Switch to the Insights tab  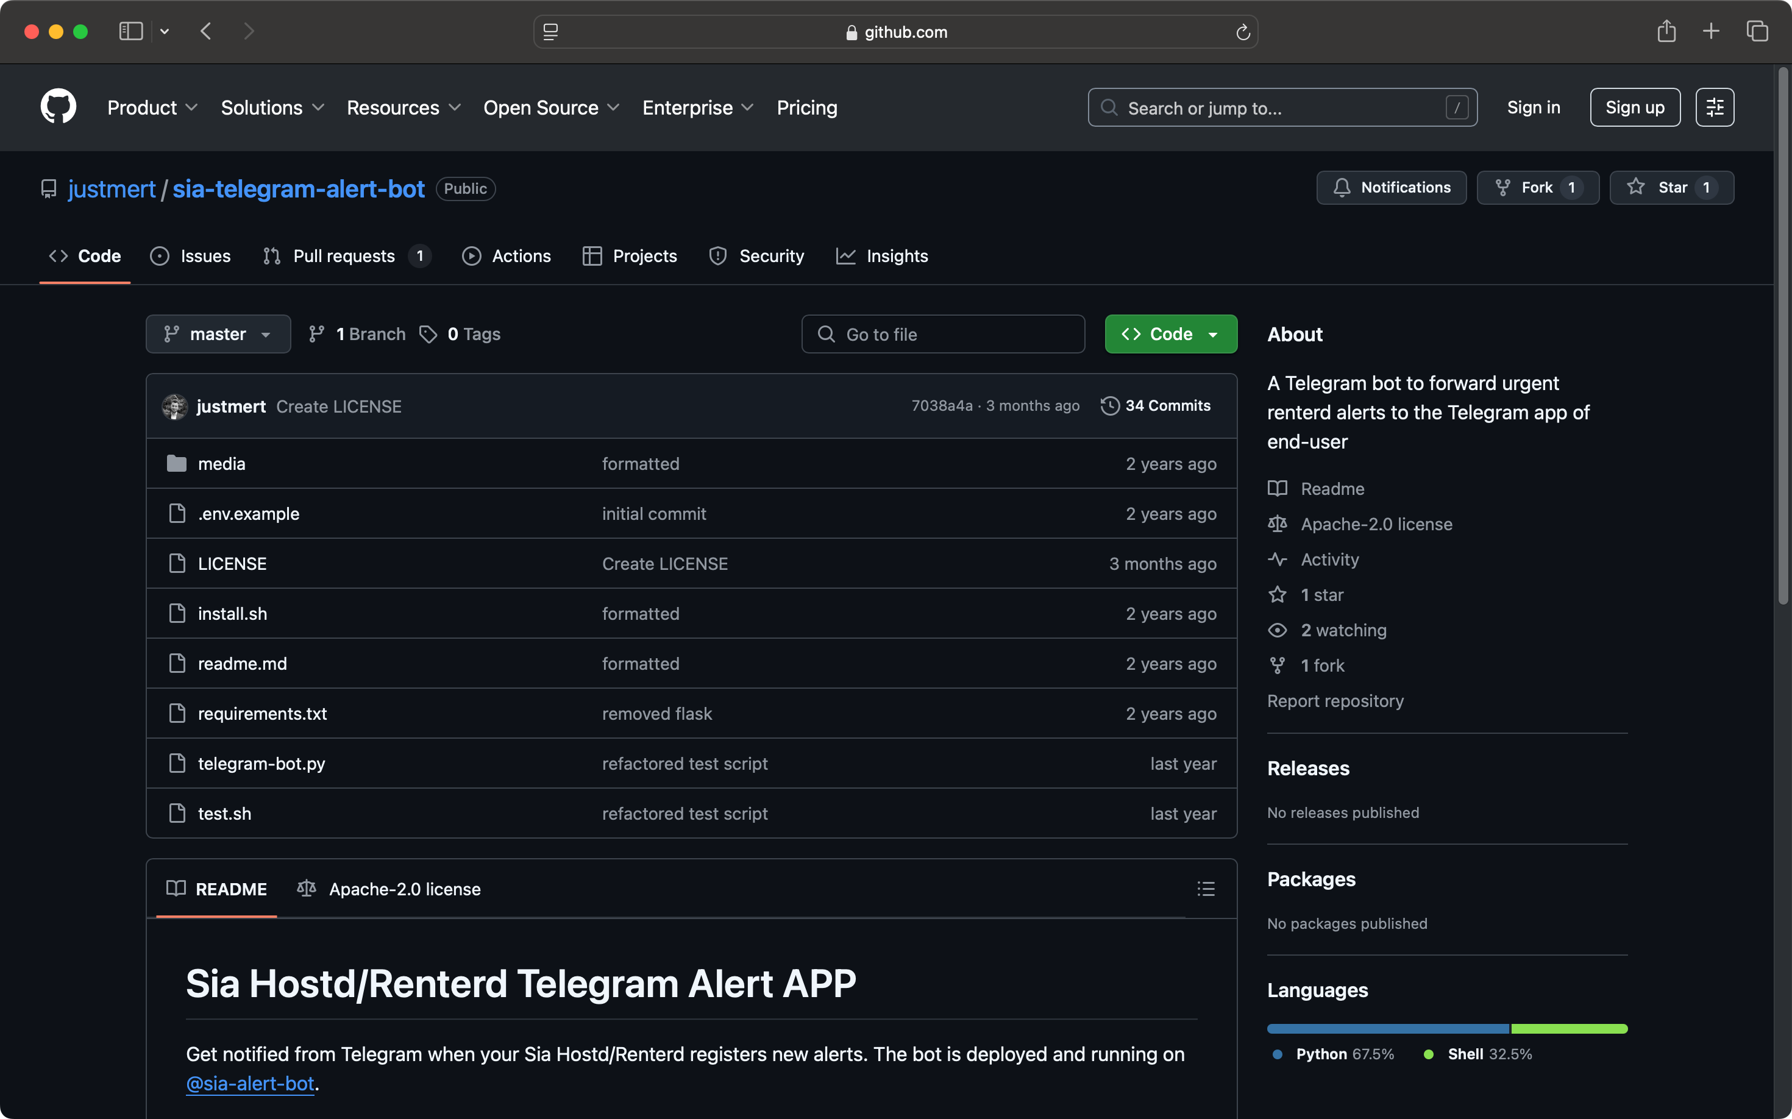click(881, 256)
